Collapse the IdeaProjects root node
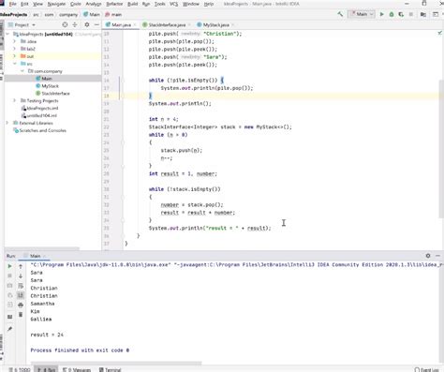 click(7, 34)
